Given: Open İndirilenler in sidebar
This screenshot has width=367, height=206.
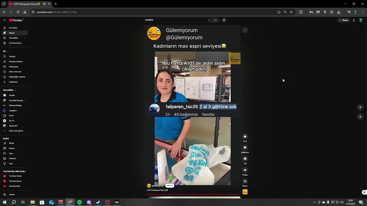Looking at the screenshot, I should 14,82.
